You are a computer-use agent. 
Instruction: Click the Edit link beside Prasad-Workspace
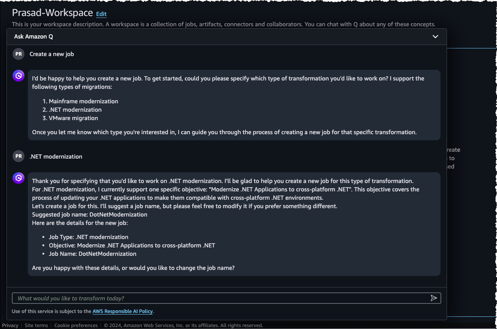(x=101, y=14)
